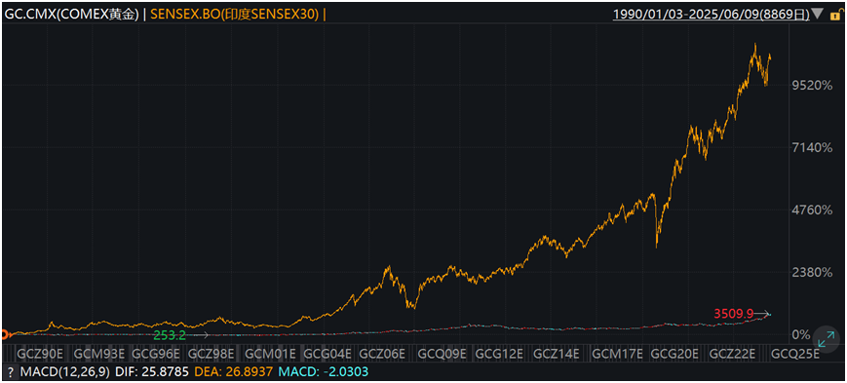Click the 1990/01/03-2025/06/09 date range link

tap(711, 14)
